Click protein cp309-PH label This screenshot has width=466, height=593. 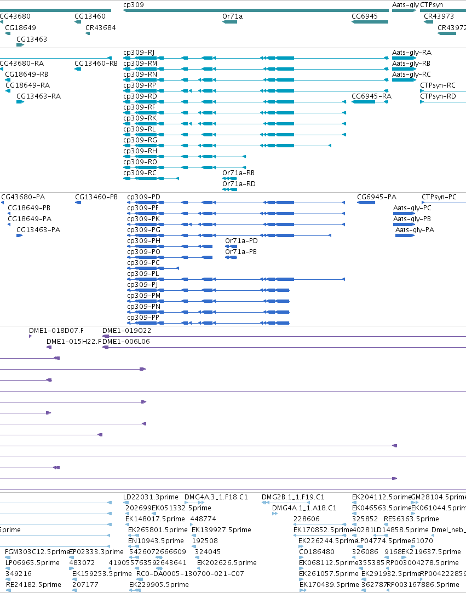click(x=143, y=240)
